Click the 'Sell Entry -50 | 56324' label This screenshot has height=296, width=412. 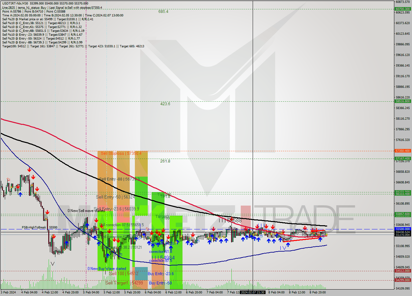(115, 197)
